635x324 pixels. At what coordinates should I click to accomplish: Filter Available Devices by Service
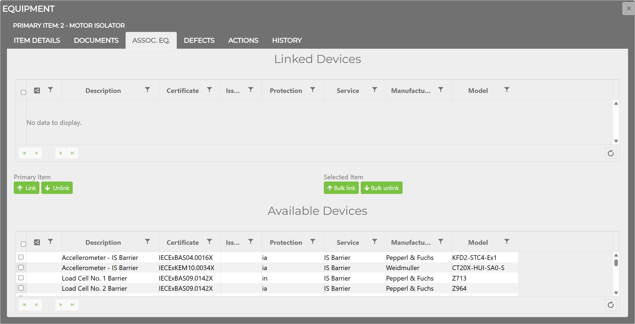[375, 241]
